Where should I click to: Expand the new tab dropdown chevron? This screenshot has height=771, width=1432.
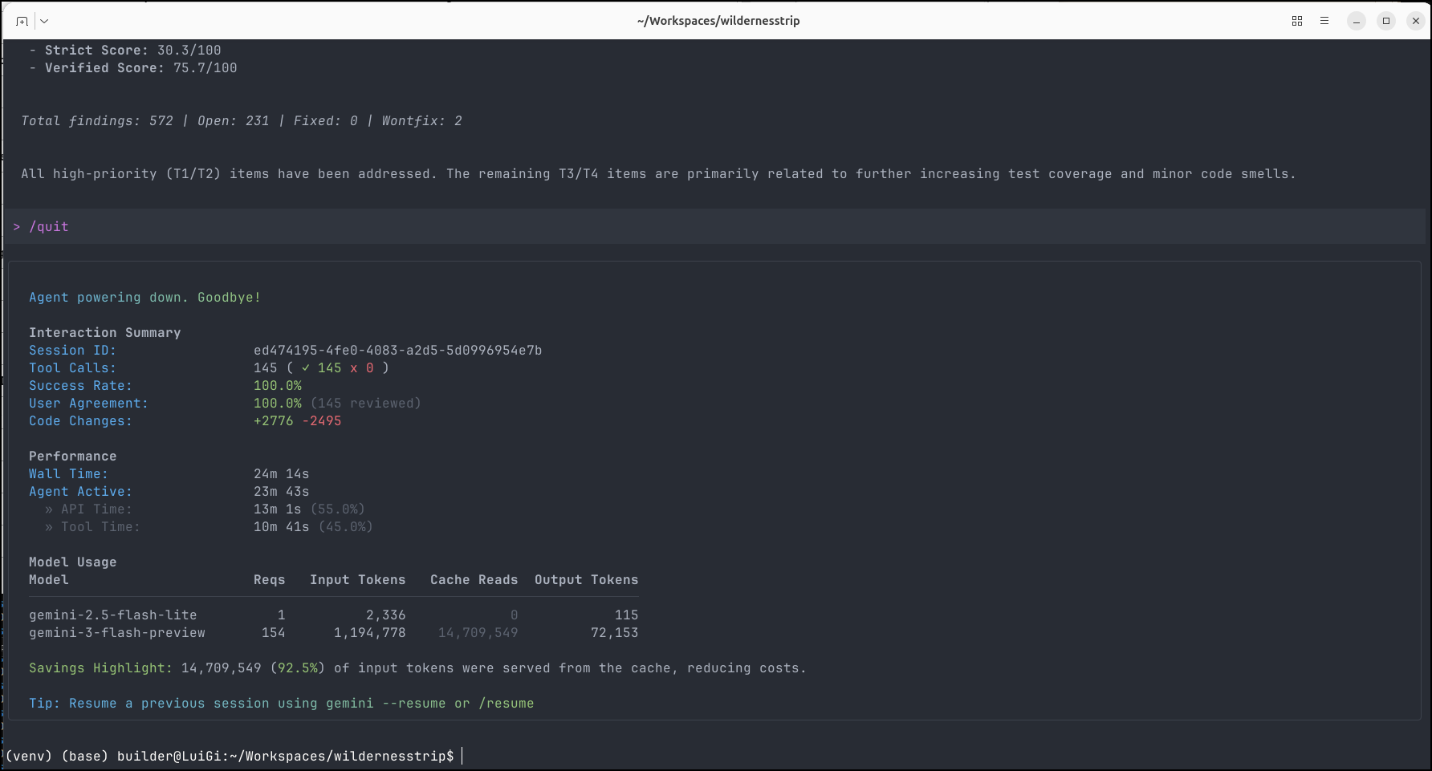click(44, 21)
